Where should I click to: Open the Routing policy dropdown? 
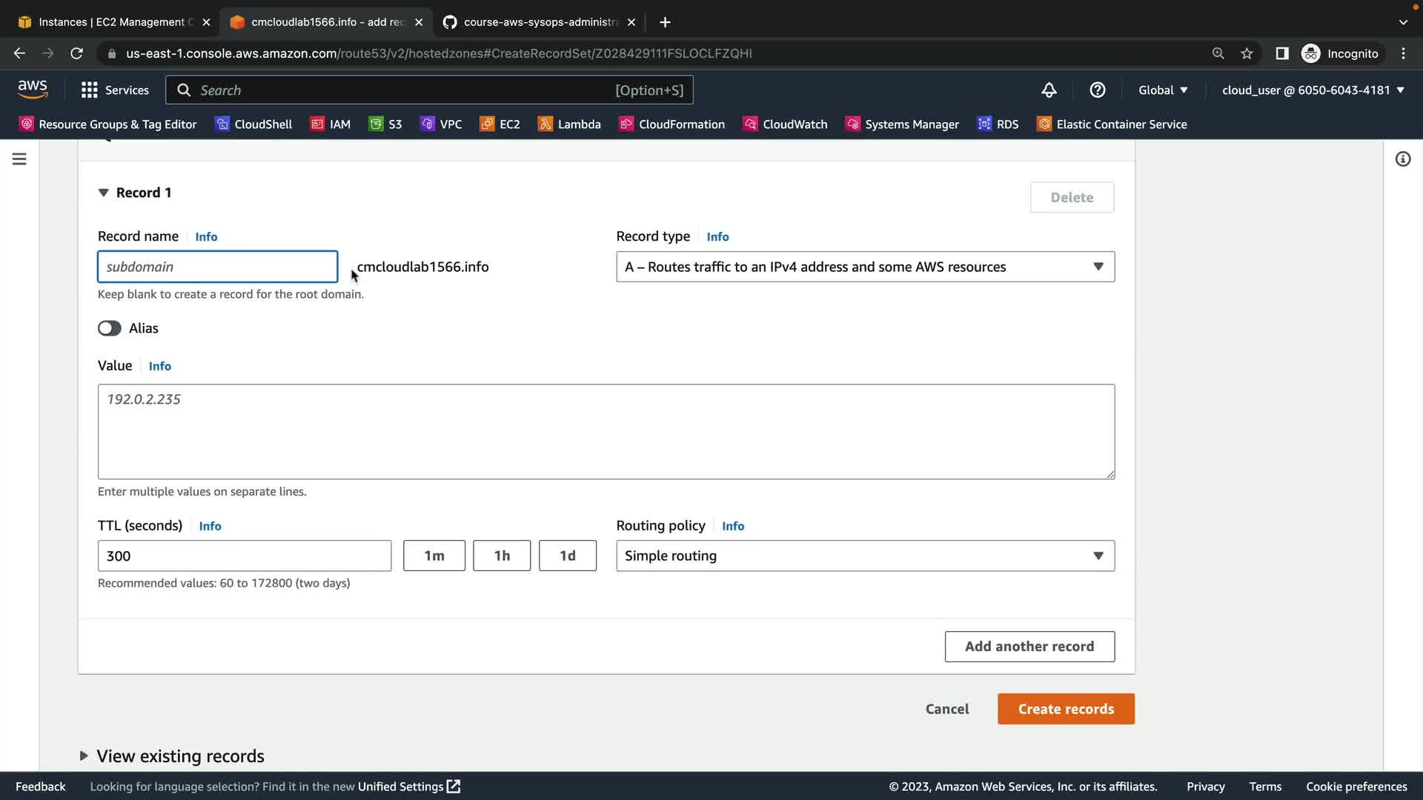click(x=865, y=556)
